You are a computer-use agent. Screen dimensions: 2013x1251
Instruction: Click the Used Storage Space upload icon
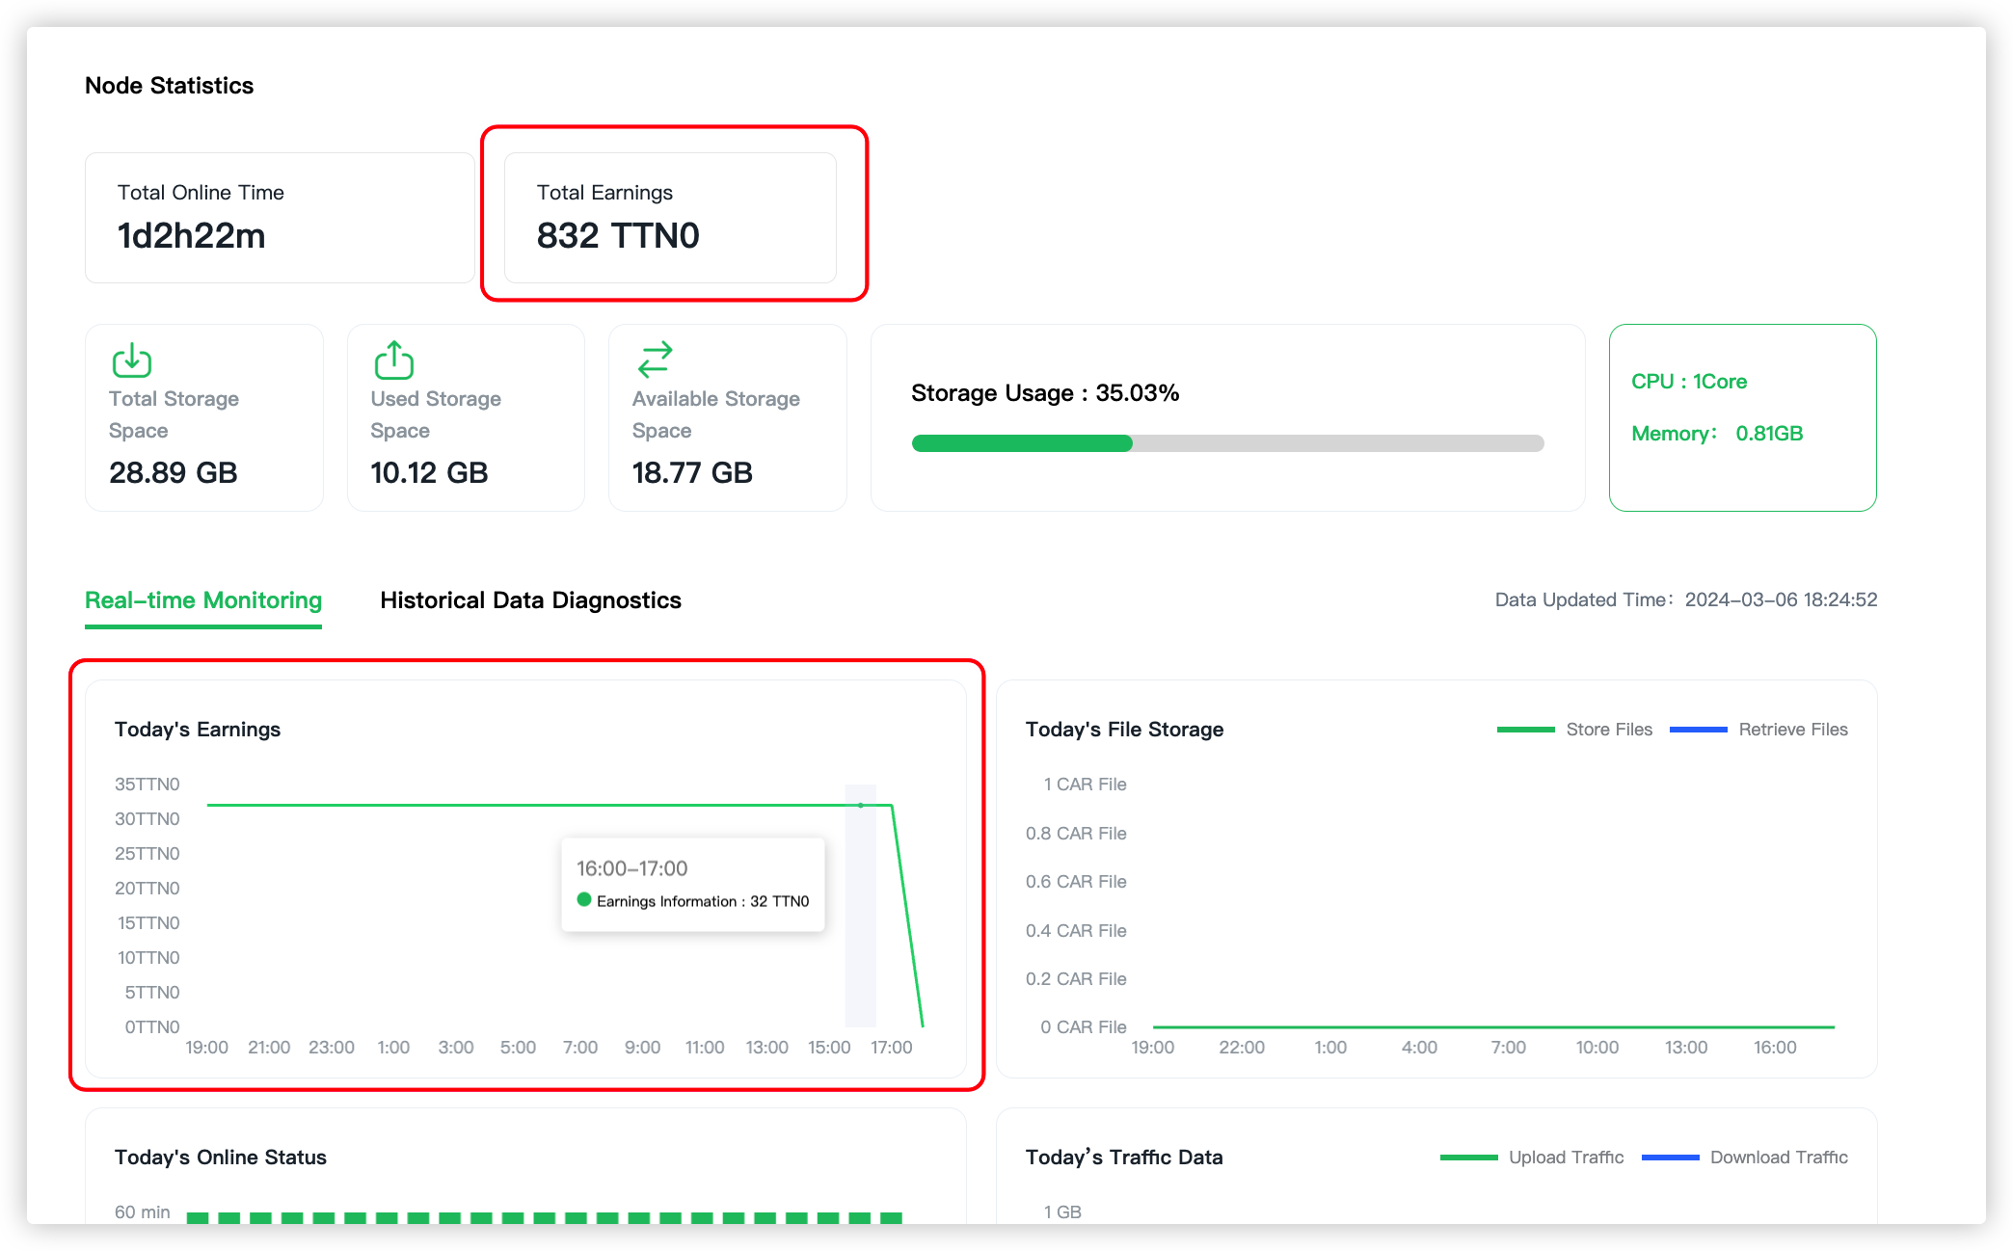[x=393, y=360]
